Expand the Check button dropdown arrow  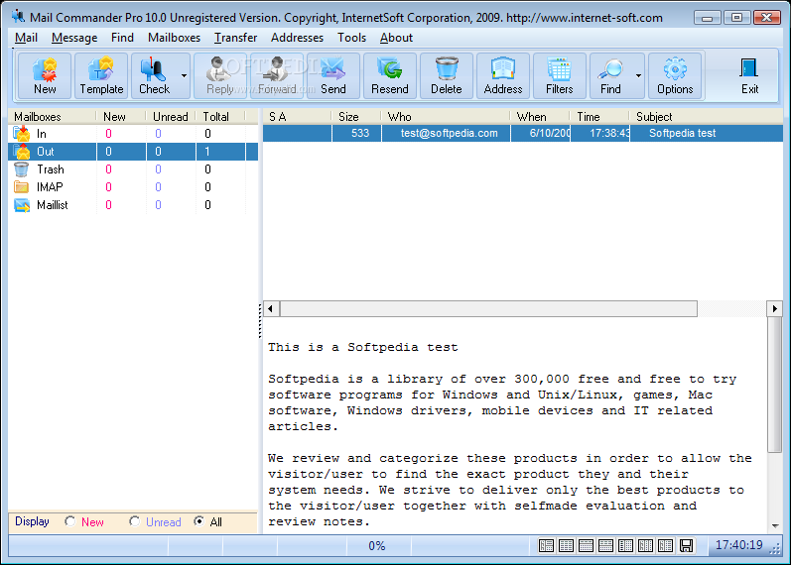[185, 75]
